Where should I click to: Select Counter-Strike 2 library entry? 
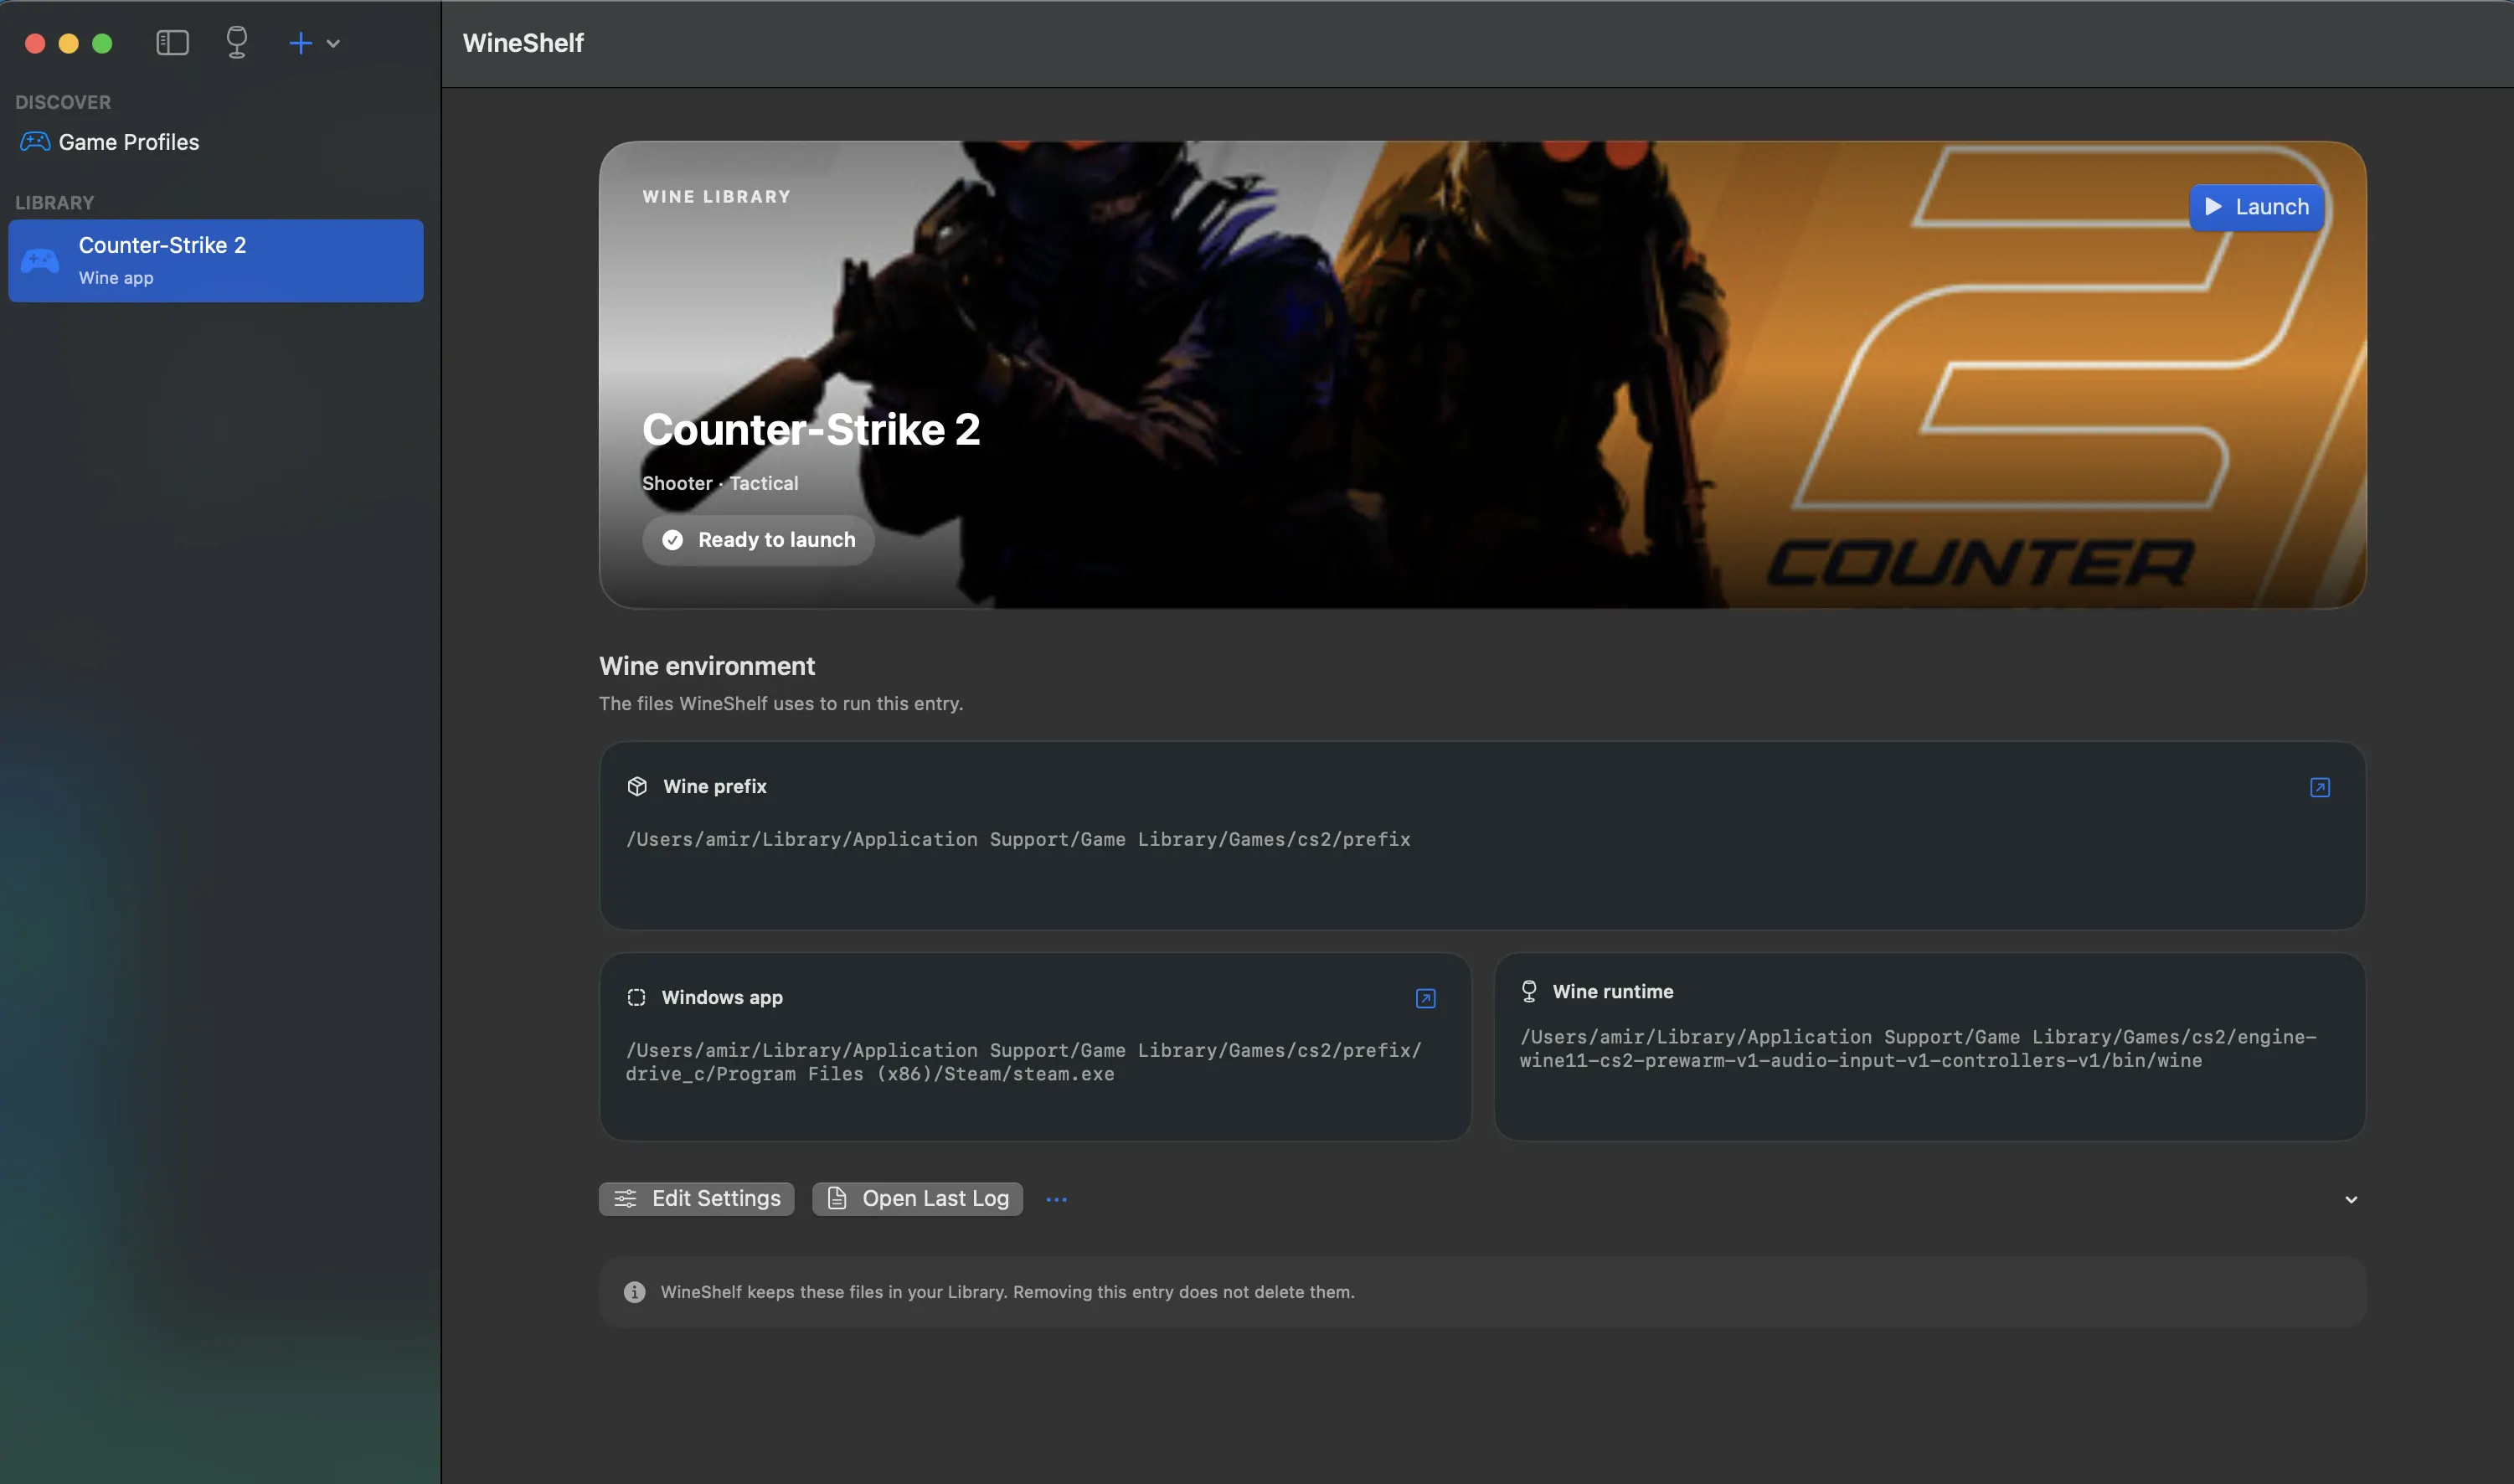(x=215, y=261)
